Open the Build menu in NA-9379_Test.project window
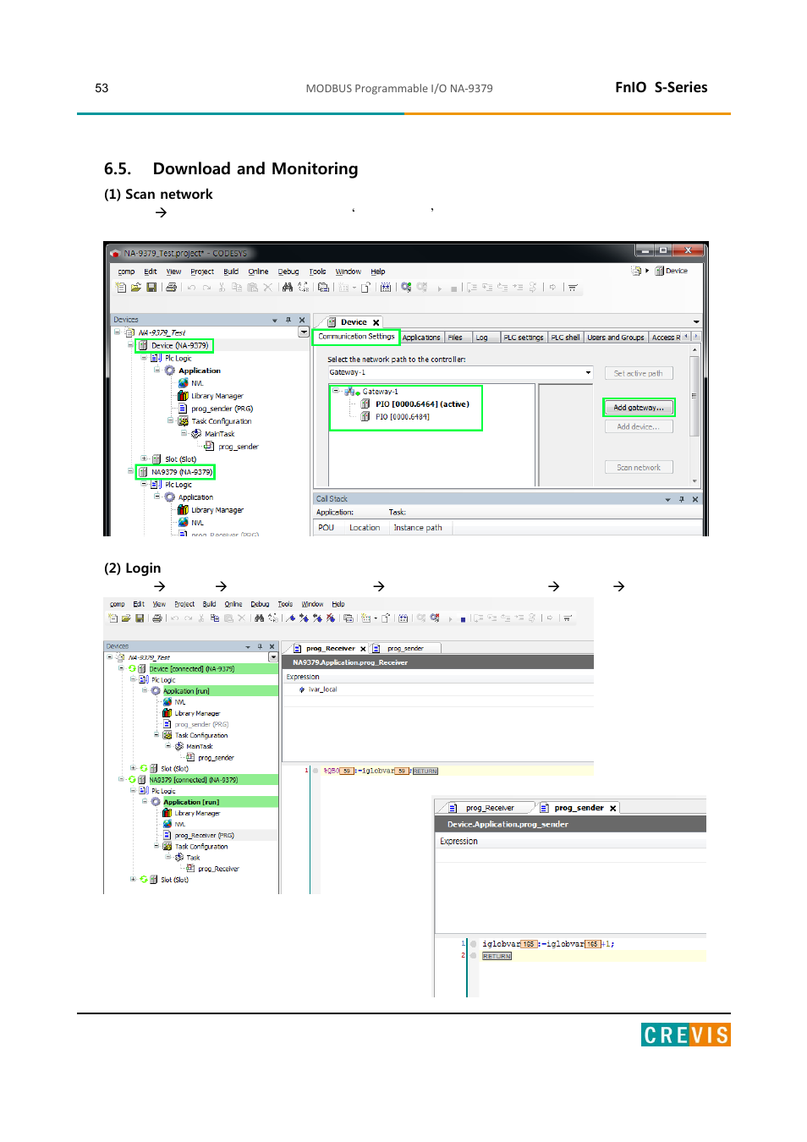This screenshot has width=807, height=1142. click(x=231, y=272)
